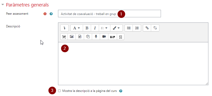The image size is (212, 96).
Task: Import Word file icon
Action: click(64, 37)
